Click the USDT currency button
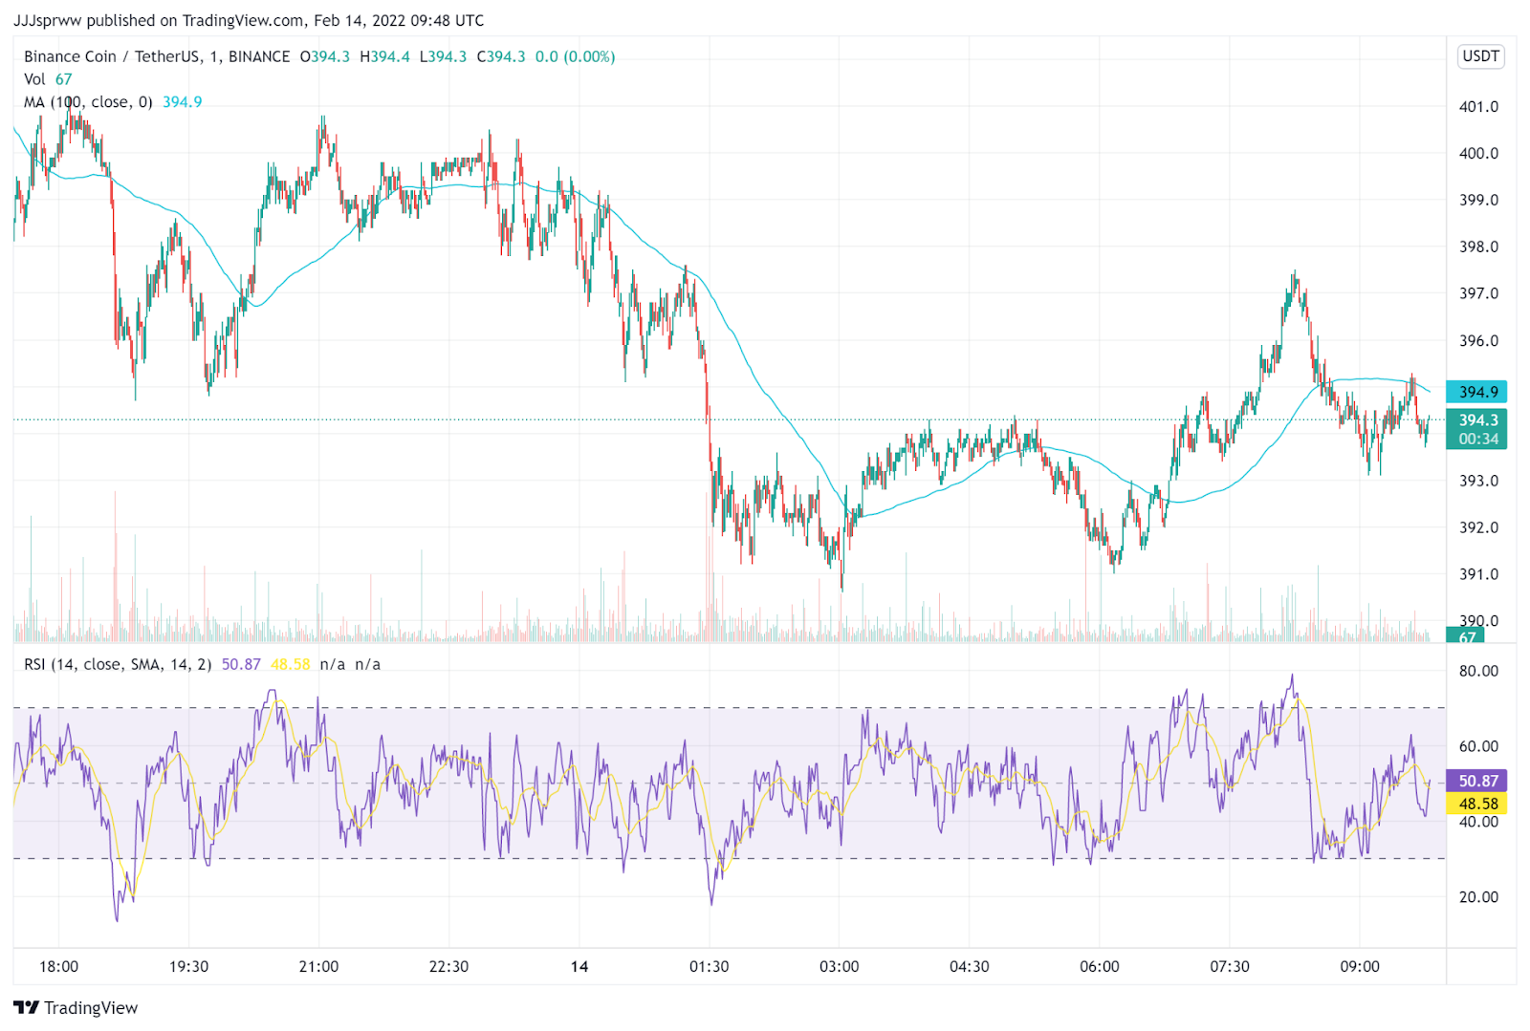 pyautogui.click(x=1480, y=56)
